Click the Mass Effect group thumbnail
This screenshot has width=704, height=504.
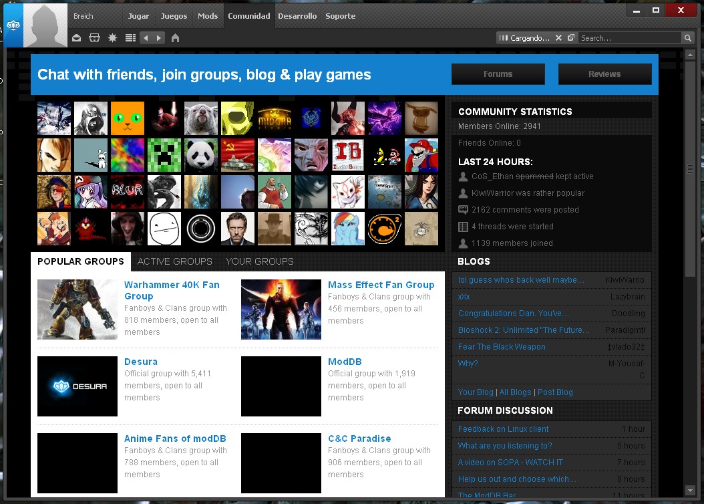(281, 309)
